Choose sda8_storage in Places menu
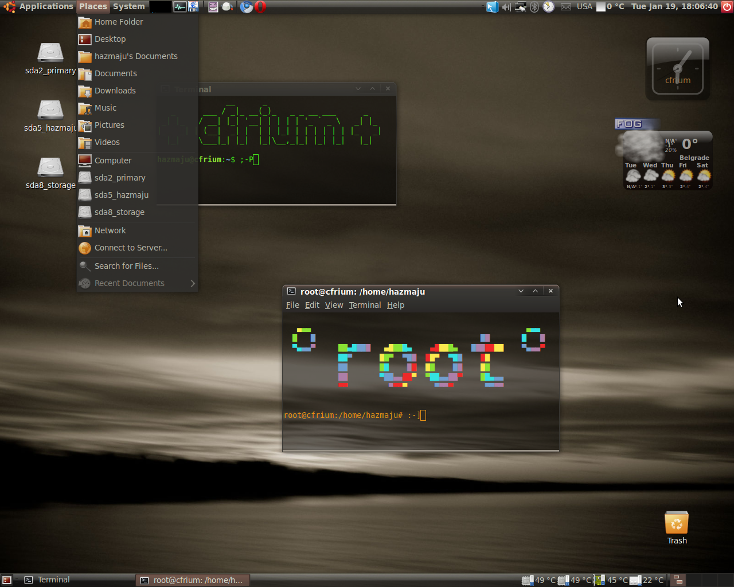 [x=138, y=212]
